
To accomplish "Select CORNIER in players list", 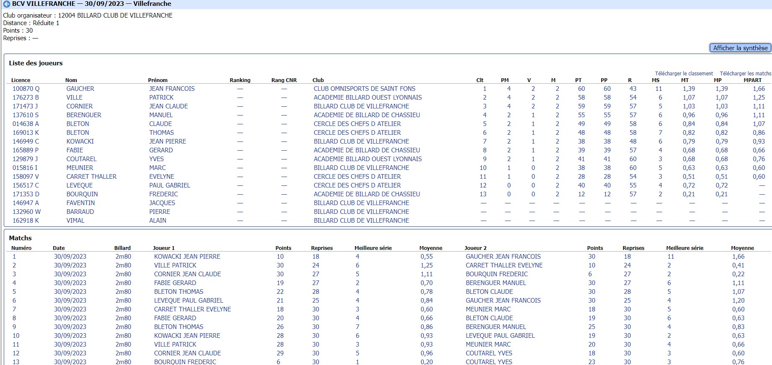I will point(79,106).
